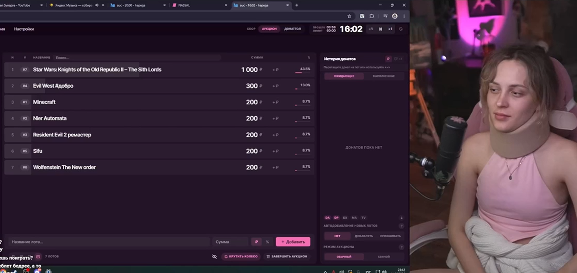577x273 pixels.
Task: Click the chat +1 icon in История донатов
Action: tap(398, 59)
